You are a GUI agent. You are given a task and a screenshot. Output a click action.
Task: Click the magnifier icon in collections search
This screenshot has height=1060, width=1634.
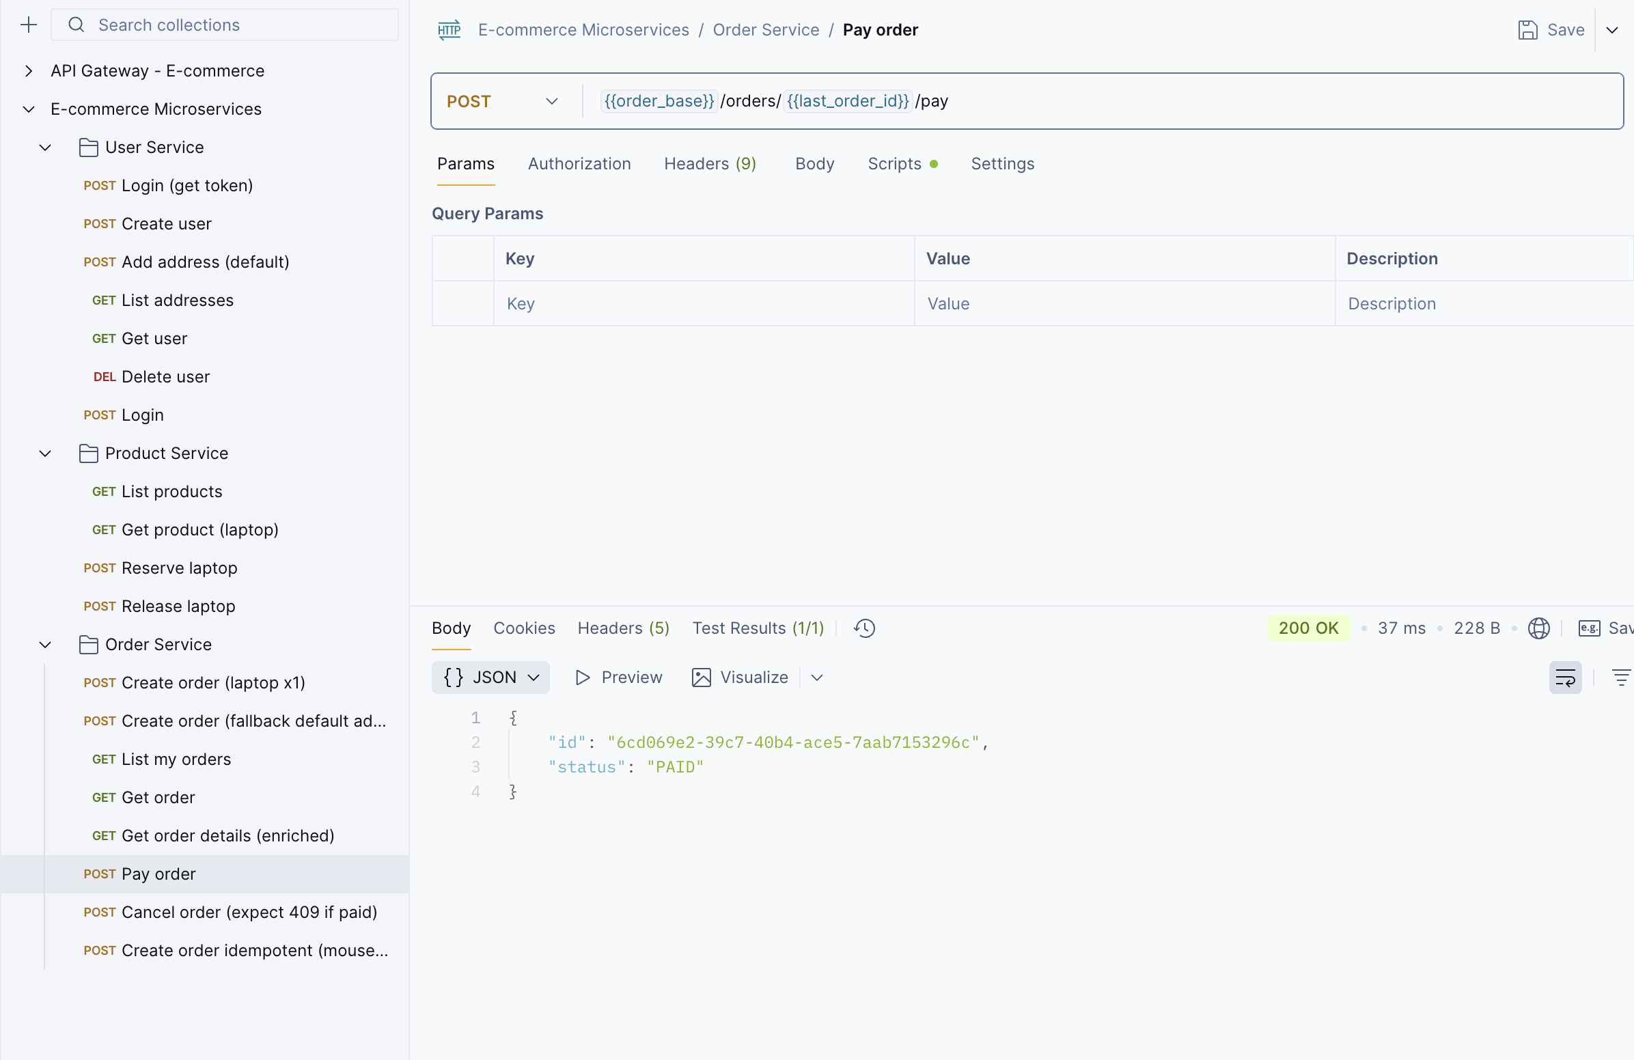pyautogui.click(x=77, y=25)
